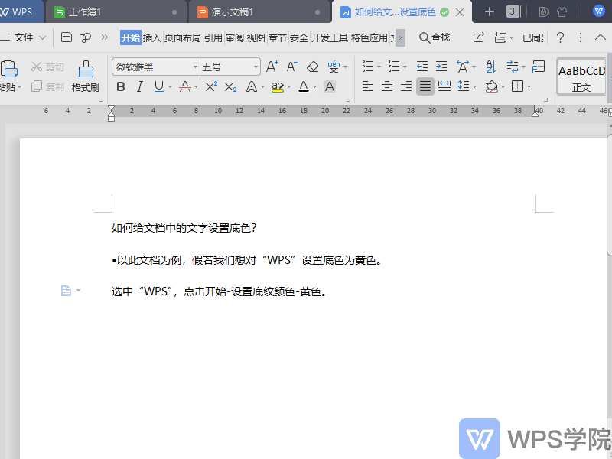Open the font color swatch
Image resolution: width=612 pixels, height=459 pixels.
point(304,86)
